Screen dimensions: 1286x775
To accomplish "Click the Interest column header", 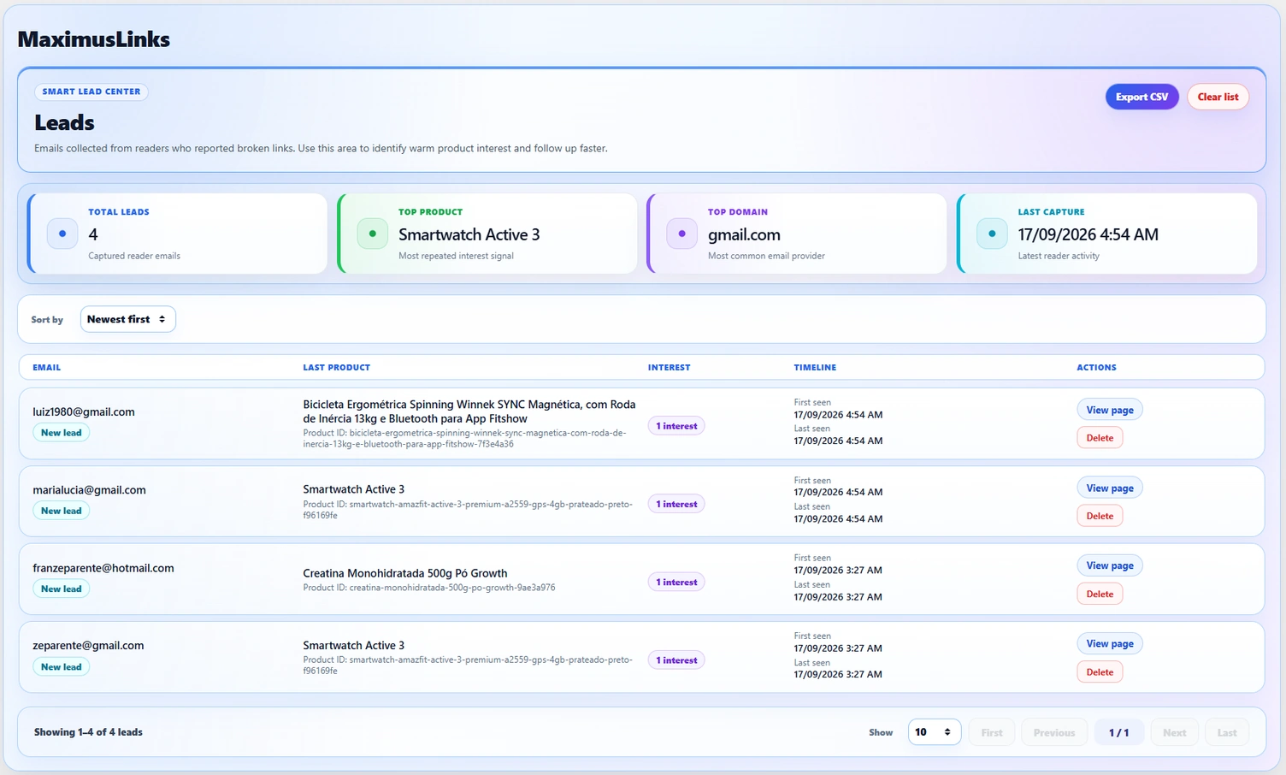I will click(x=669, y=367).
